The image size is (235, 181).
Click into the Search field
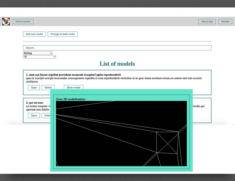117,48
